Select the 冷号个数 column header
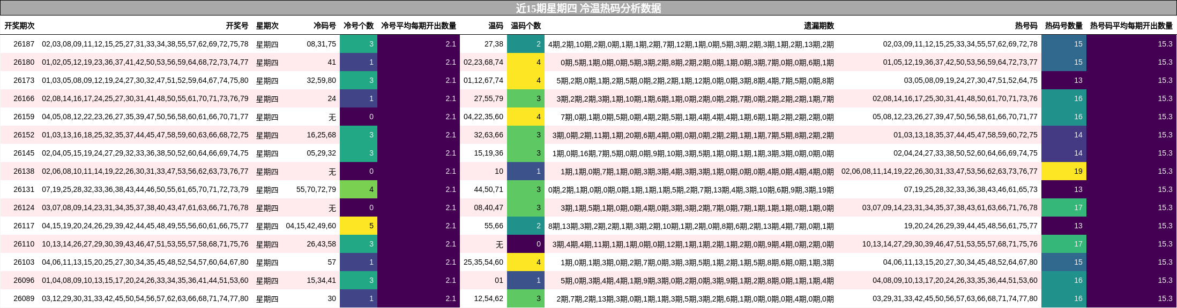1177x308 pixels. pos(359,26)
